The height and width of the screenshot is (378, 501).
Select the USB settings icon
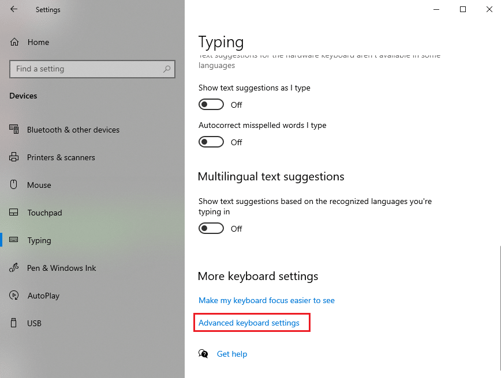point(14,323)
